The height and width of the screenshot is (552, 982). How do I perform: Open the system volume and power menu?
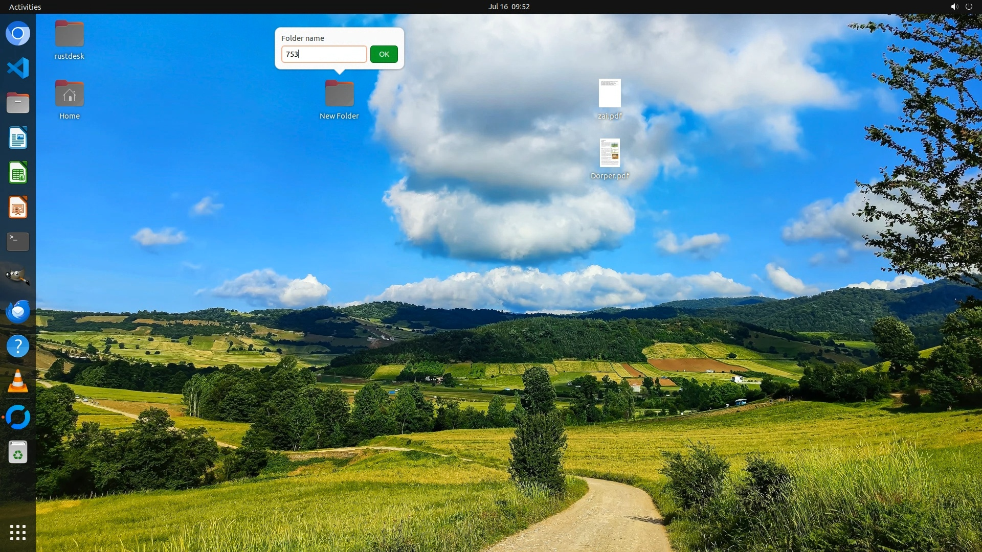click(x=961, y=7)
